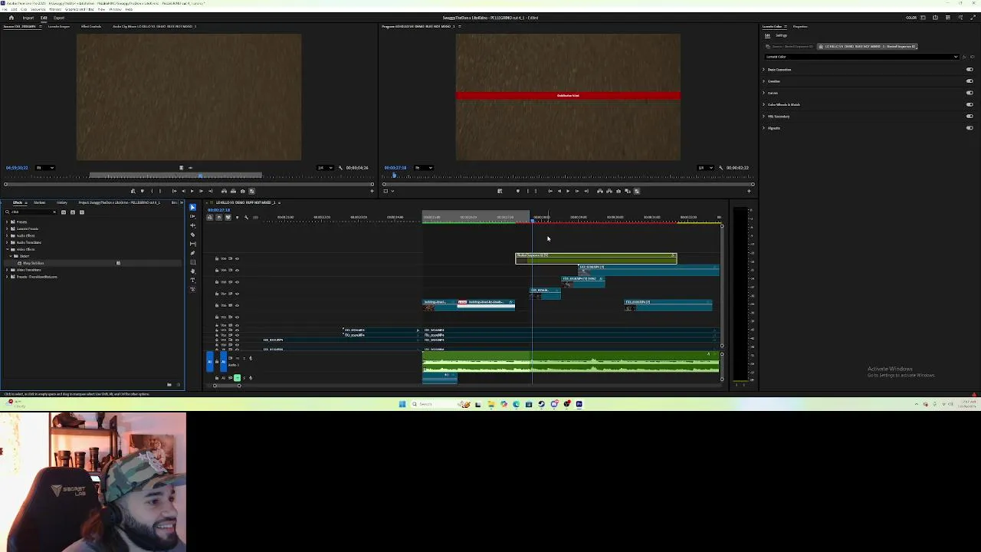
Task: Open Lumetri Settings sub-tab
Action: point(781,35)
